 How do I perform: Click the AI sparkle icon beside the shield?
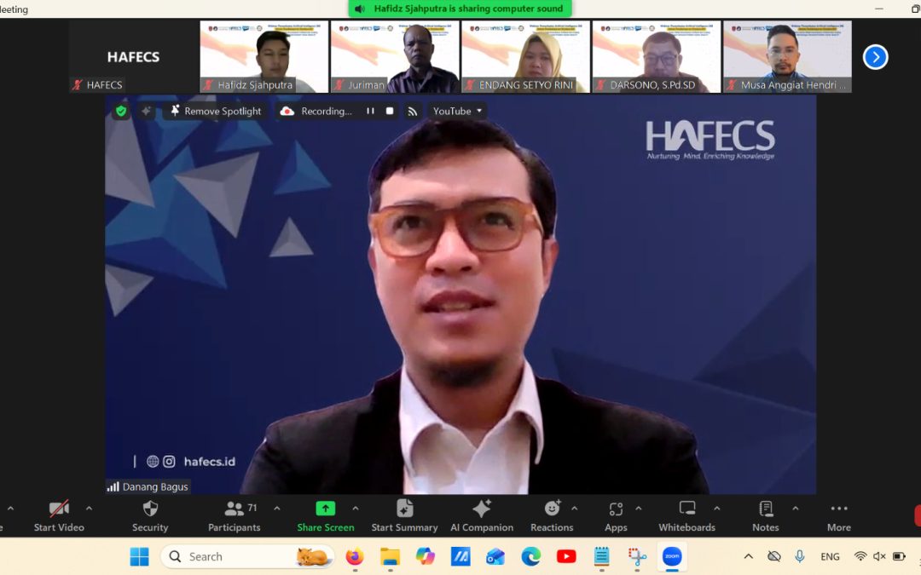pos(146,111)
